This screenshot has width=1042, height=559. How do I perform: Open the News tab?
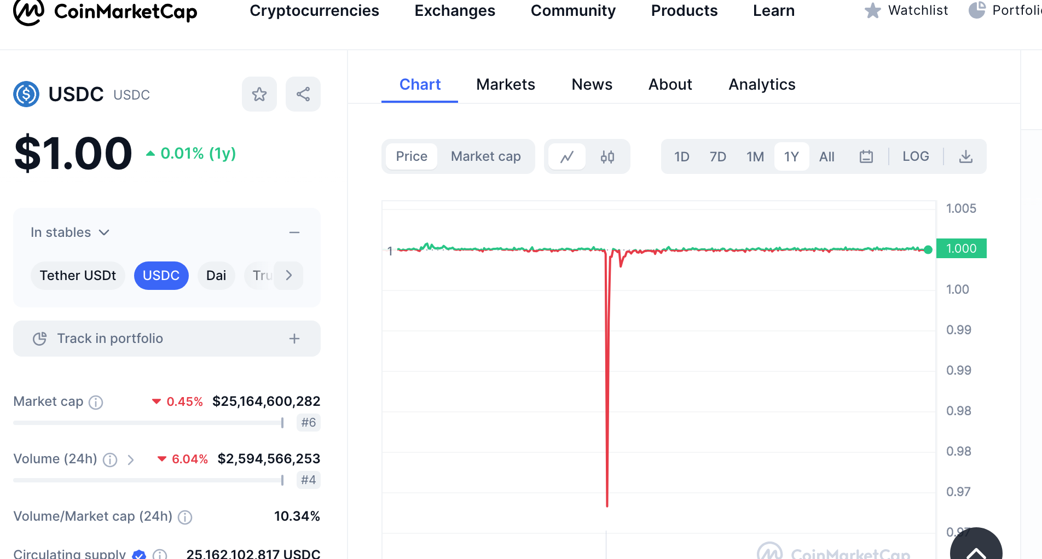click(x=592, y=84)
